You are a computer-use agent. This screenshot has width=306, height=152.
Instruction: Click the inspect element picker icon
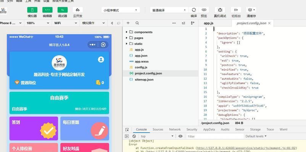[x=127, y=130]
